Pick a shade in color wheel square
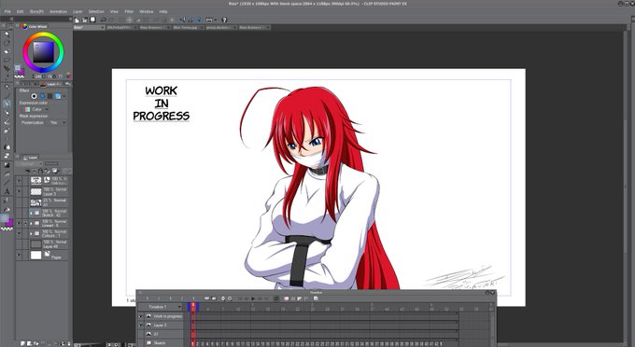This screenshot has height=347, width=635. coord(43,52)
